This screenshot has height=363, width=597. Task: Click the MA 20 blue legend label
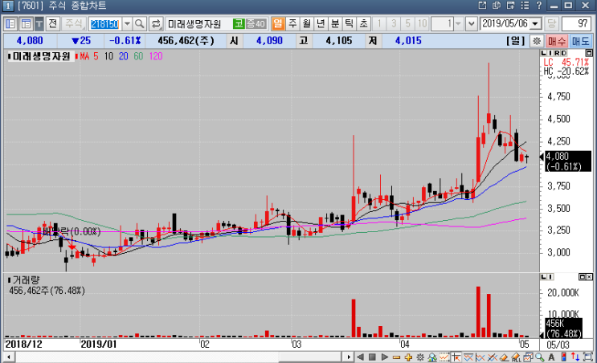pyautogui.click(x=124, y=56)
